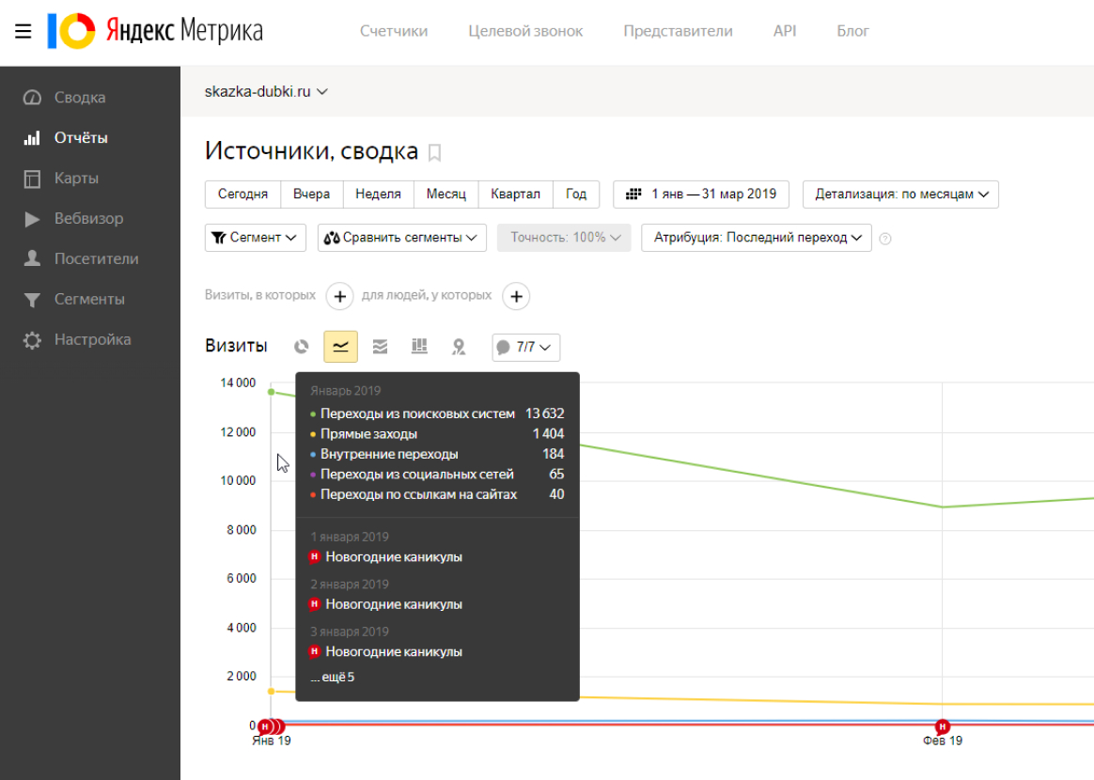Switch to stacked area chart view

click(x=380, y=347)
